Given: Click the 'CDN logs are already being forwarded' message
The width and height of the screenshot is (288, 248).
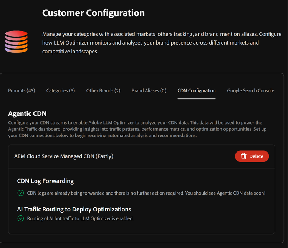Looking at the screenshot, I should [x=146, y=193].
